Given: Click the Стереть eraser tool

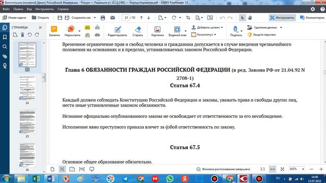Looking at the screenshot, I should 138,32.
